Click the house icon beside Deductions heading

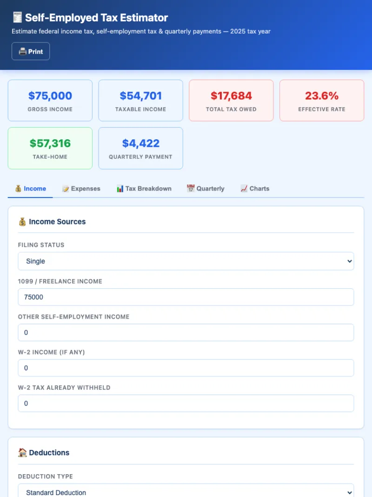tap(22, 452)
